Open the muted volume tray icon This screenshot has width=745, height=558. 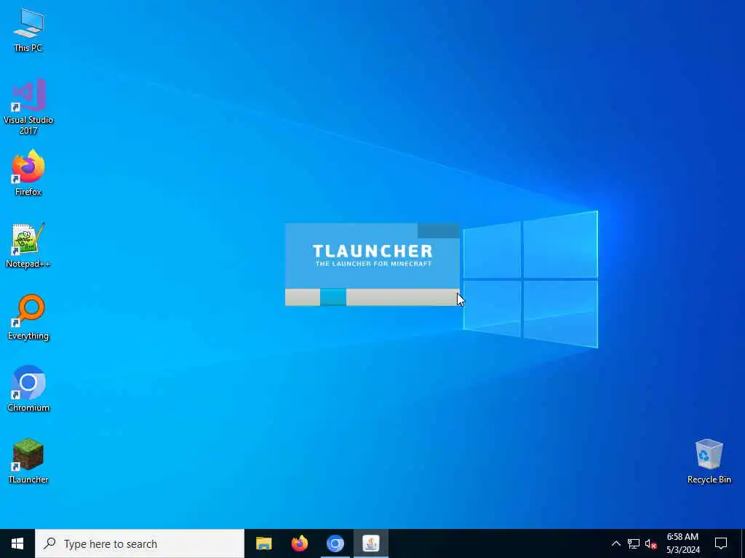pos(650,543)
